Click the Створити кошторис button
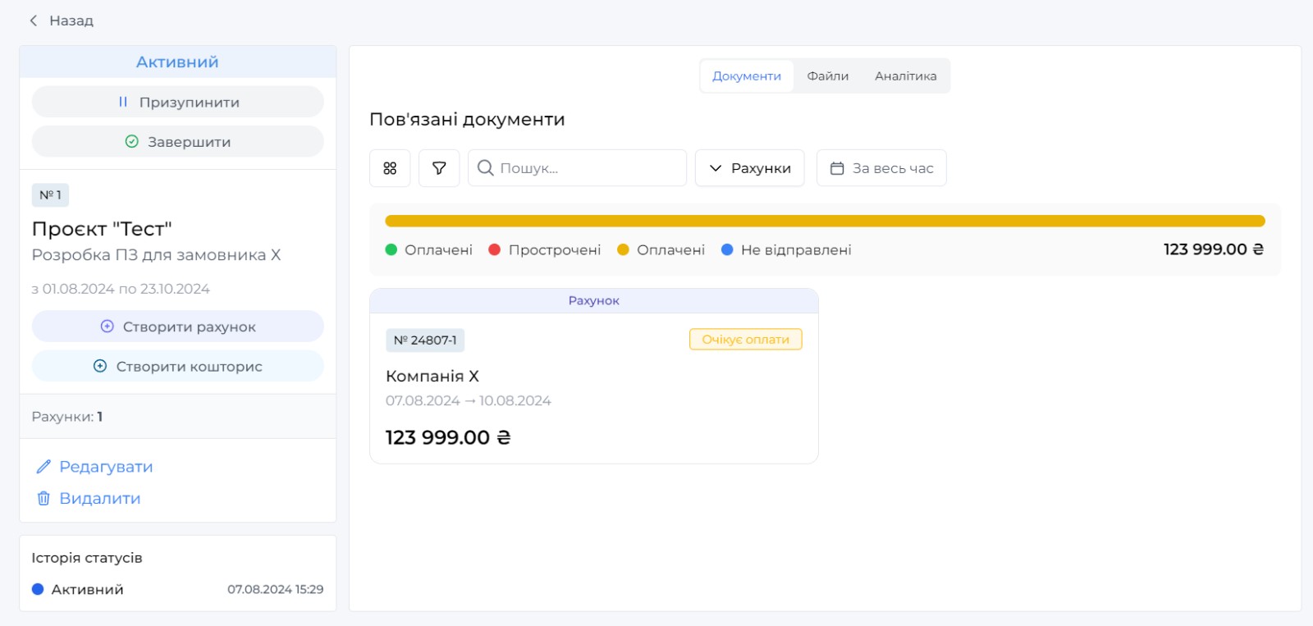Screen dimensions: 1313x626 point(178,367)
